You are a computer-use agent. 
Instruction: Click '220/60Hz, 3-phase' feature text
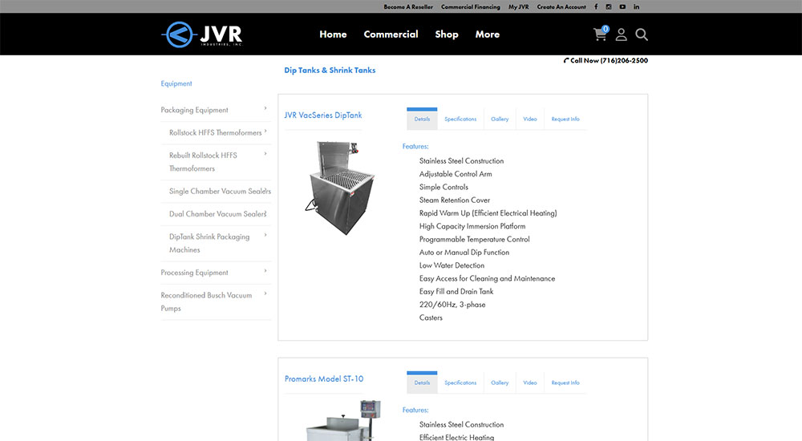point(452,305)
